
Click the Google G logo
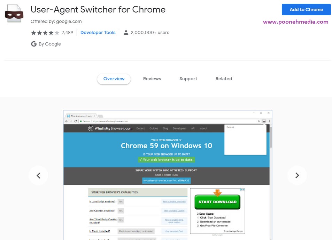tap(34, 44)
